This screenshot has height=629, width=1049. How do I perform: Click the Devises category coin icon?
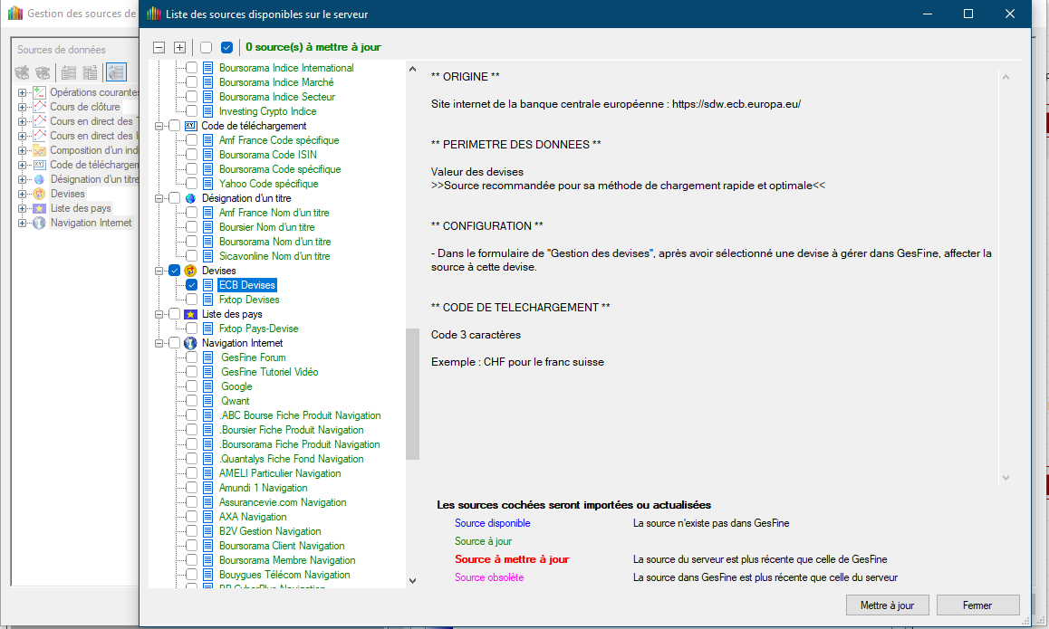pos(190,271)
